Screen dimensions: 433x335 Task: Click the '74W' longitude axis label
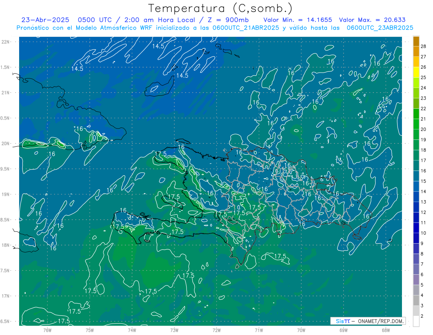pyautogui.click(x=132, y=330)
